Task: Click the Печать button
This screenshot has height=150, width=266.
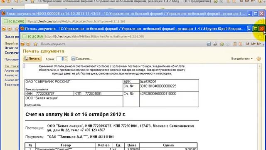Action: (x=32, y=58)
